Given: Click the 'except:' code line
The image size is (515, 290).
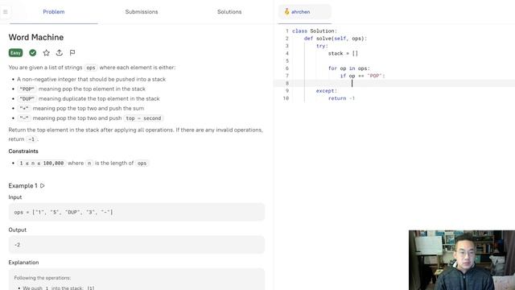Looking at the screenshot, I should click(327, 91).
